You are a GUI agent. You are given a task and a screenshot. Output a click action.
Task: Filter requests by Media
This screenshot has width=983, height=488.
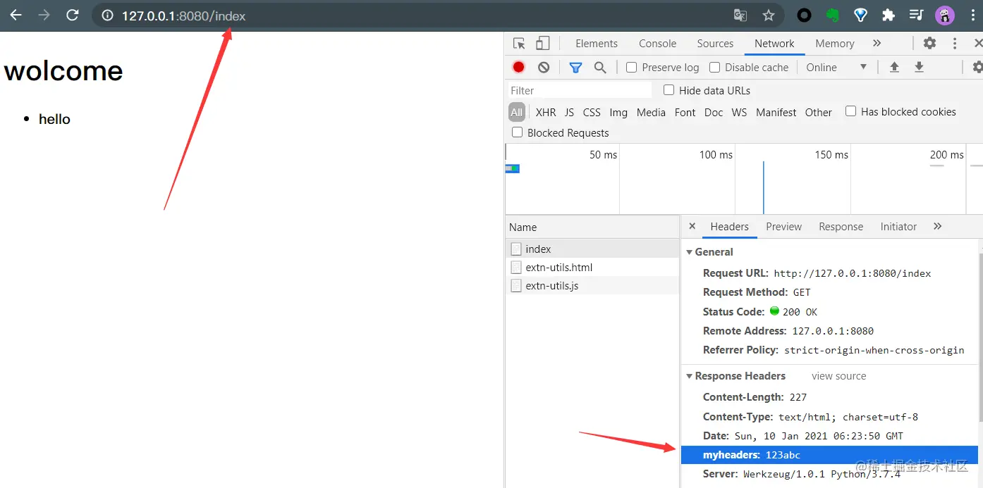[x=651, y=112]
